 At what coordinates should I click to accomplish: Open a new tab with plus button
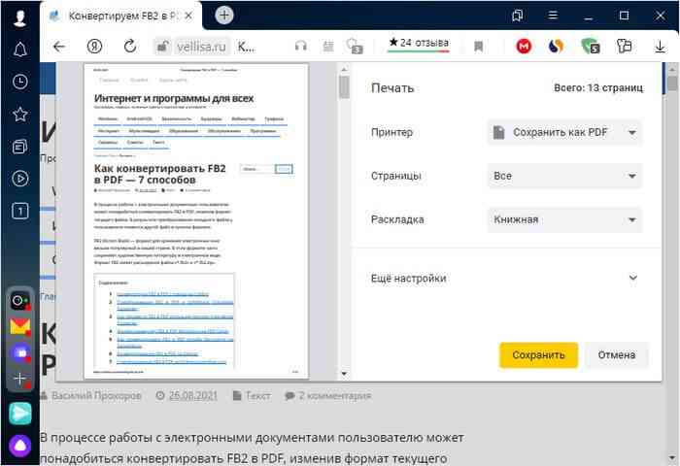pyautogui.click(x=224, y=16)
